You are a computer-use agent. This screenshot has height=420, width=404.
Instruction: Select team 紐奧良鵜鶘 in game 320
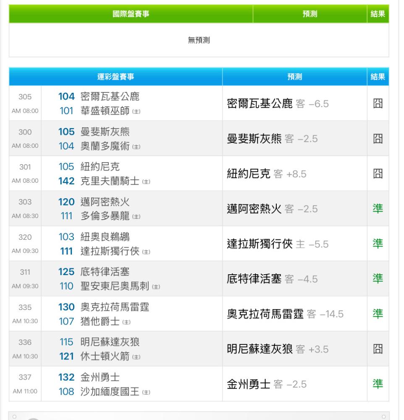coord(105,237)
